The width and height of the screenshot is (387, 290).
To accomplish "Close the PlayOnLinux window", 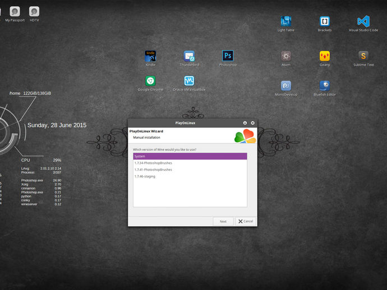I will 252,123.
